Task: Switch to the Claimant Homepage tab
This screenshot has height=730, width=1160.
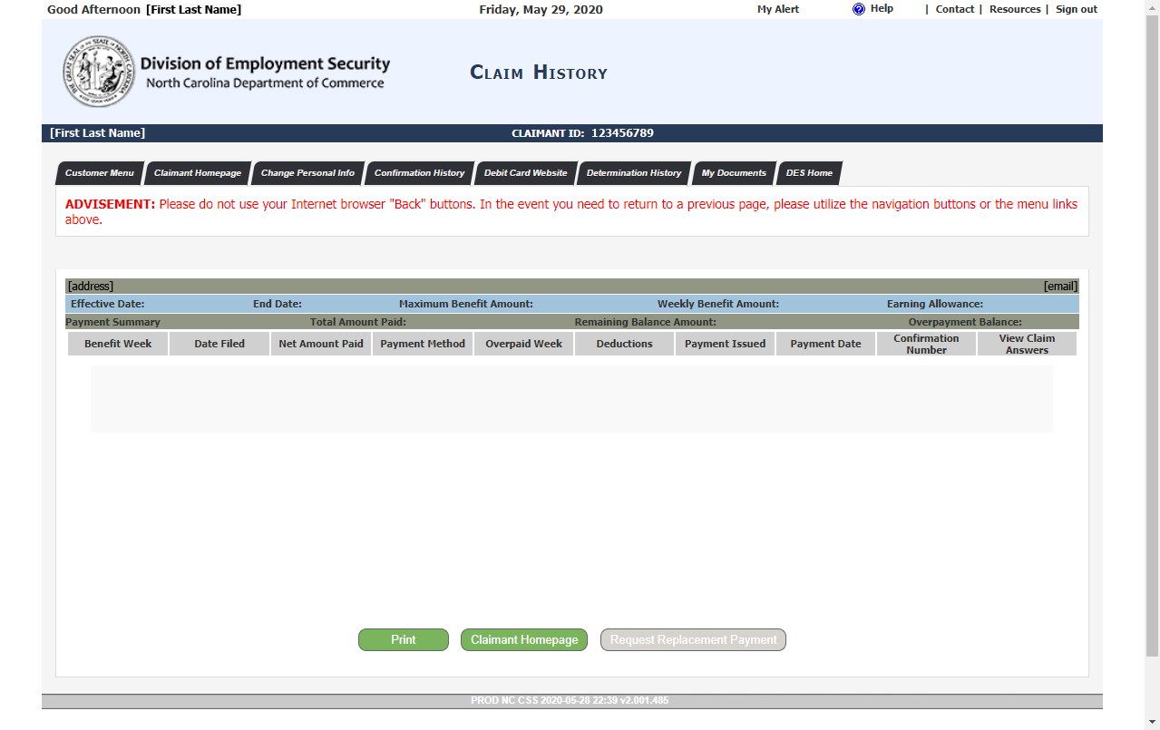Action: [198, 173]
